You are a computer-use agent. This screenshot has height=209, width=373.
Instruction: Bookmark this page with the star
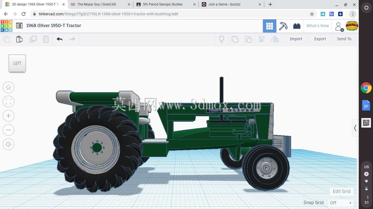pyautogui.click(x=312, y=14)
